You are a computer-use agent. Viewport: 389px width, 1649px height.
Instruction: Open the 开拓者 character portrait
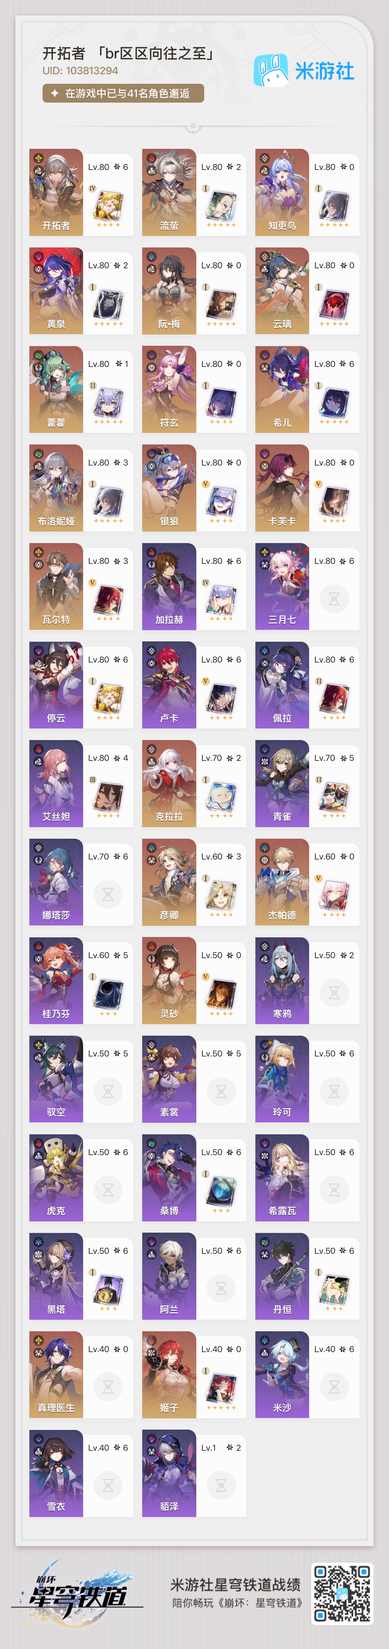pos(56,192)
